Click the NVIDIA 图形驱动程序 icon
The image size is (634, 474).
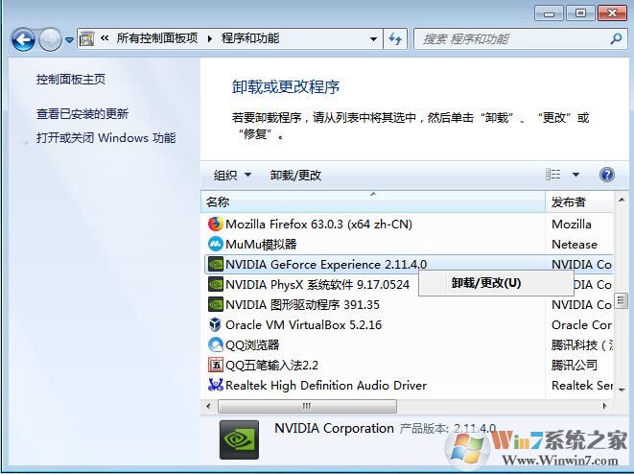[x=216, y=304]
